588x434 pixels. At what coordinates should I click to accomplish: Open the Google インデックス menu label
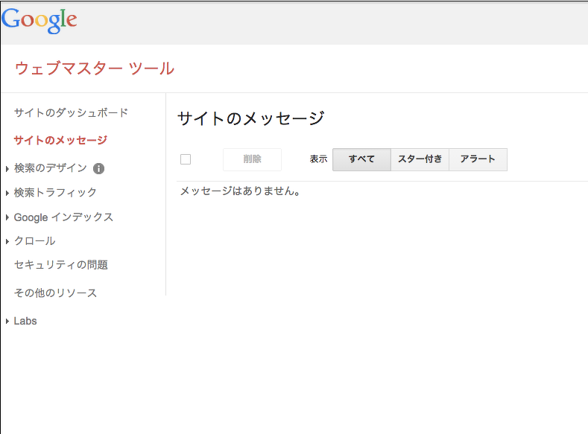(x=63, y=217)
